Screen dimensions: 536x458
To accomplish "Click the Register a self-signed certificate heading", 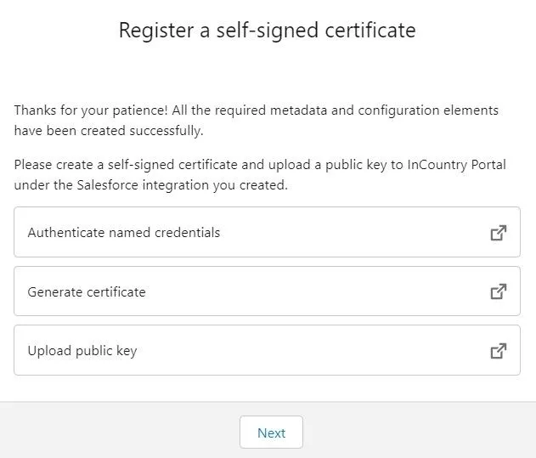I will pos(267,31).
